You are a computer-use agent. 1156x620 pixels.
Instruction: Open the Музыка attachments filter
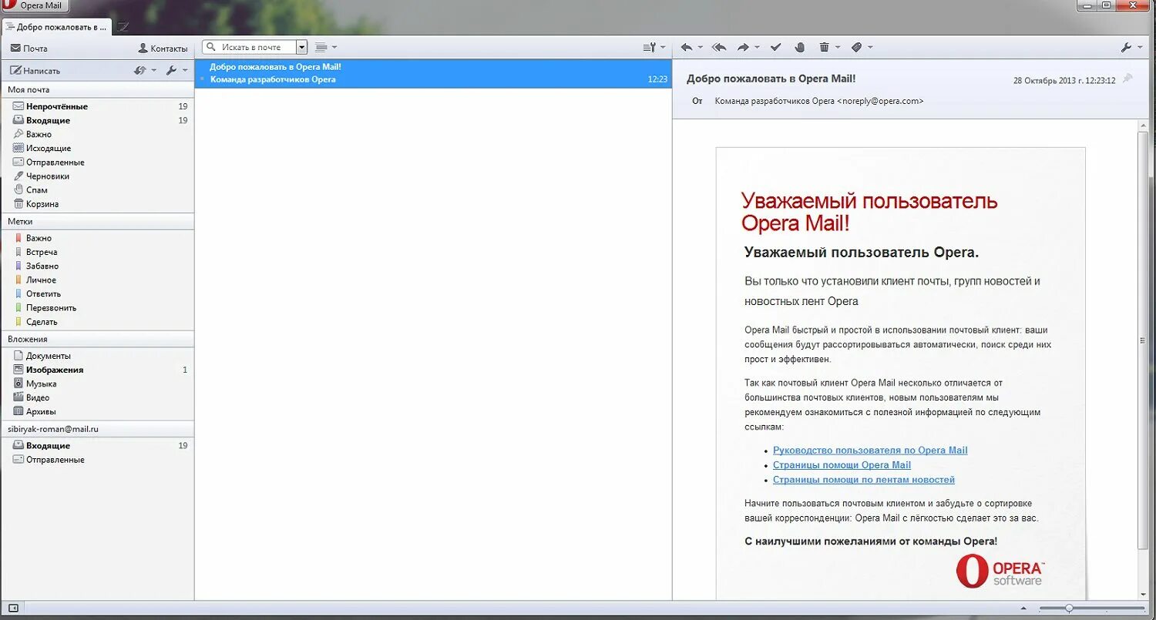coord(97,384)
